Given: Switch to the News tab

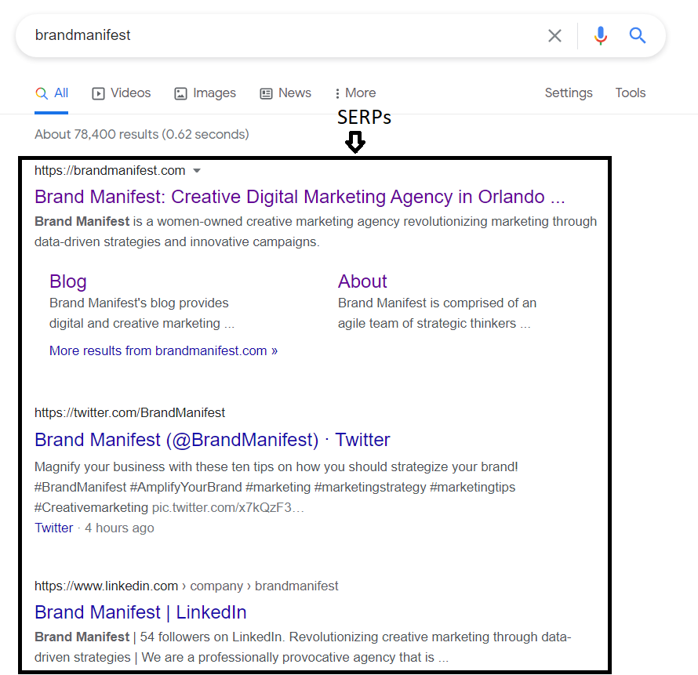Looking at the screenshot, I should click(285, 93).
